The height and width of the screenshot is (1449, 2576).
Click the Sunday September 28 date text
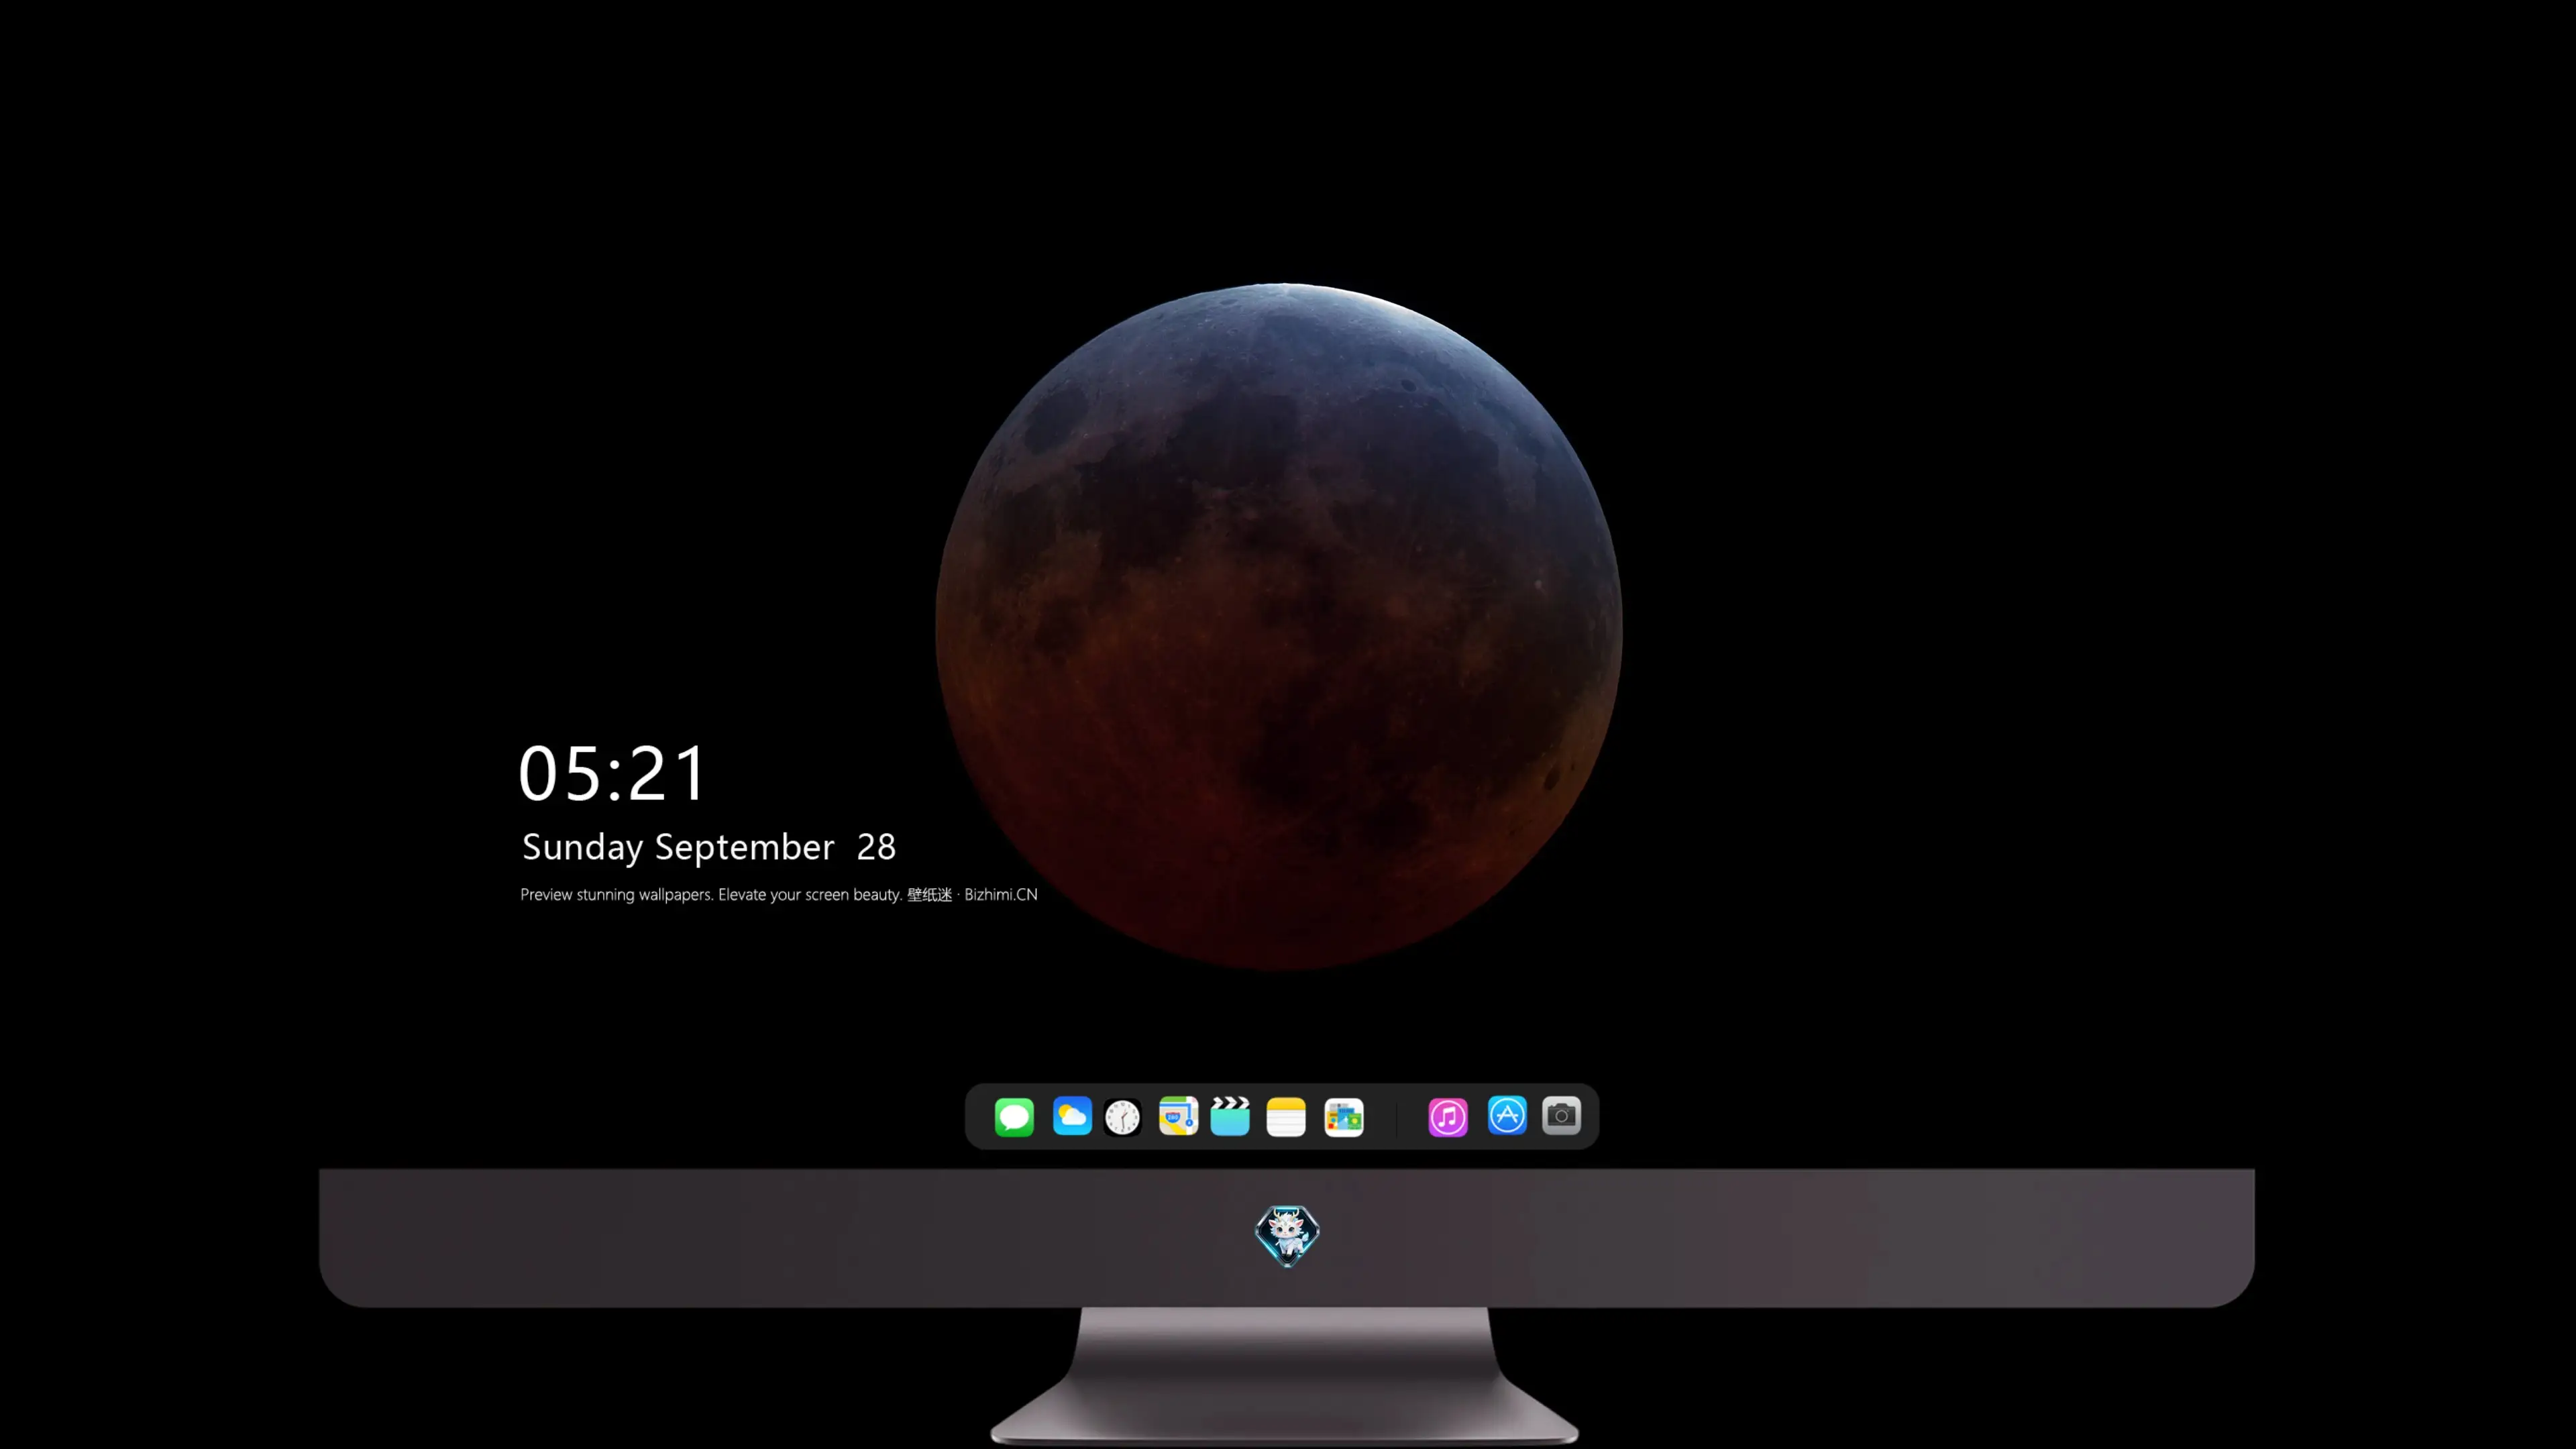tap(709, 847)
